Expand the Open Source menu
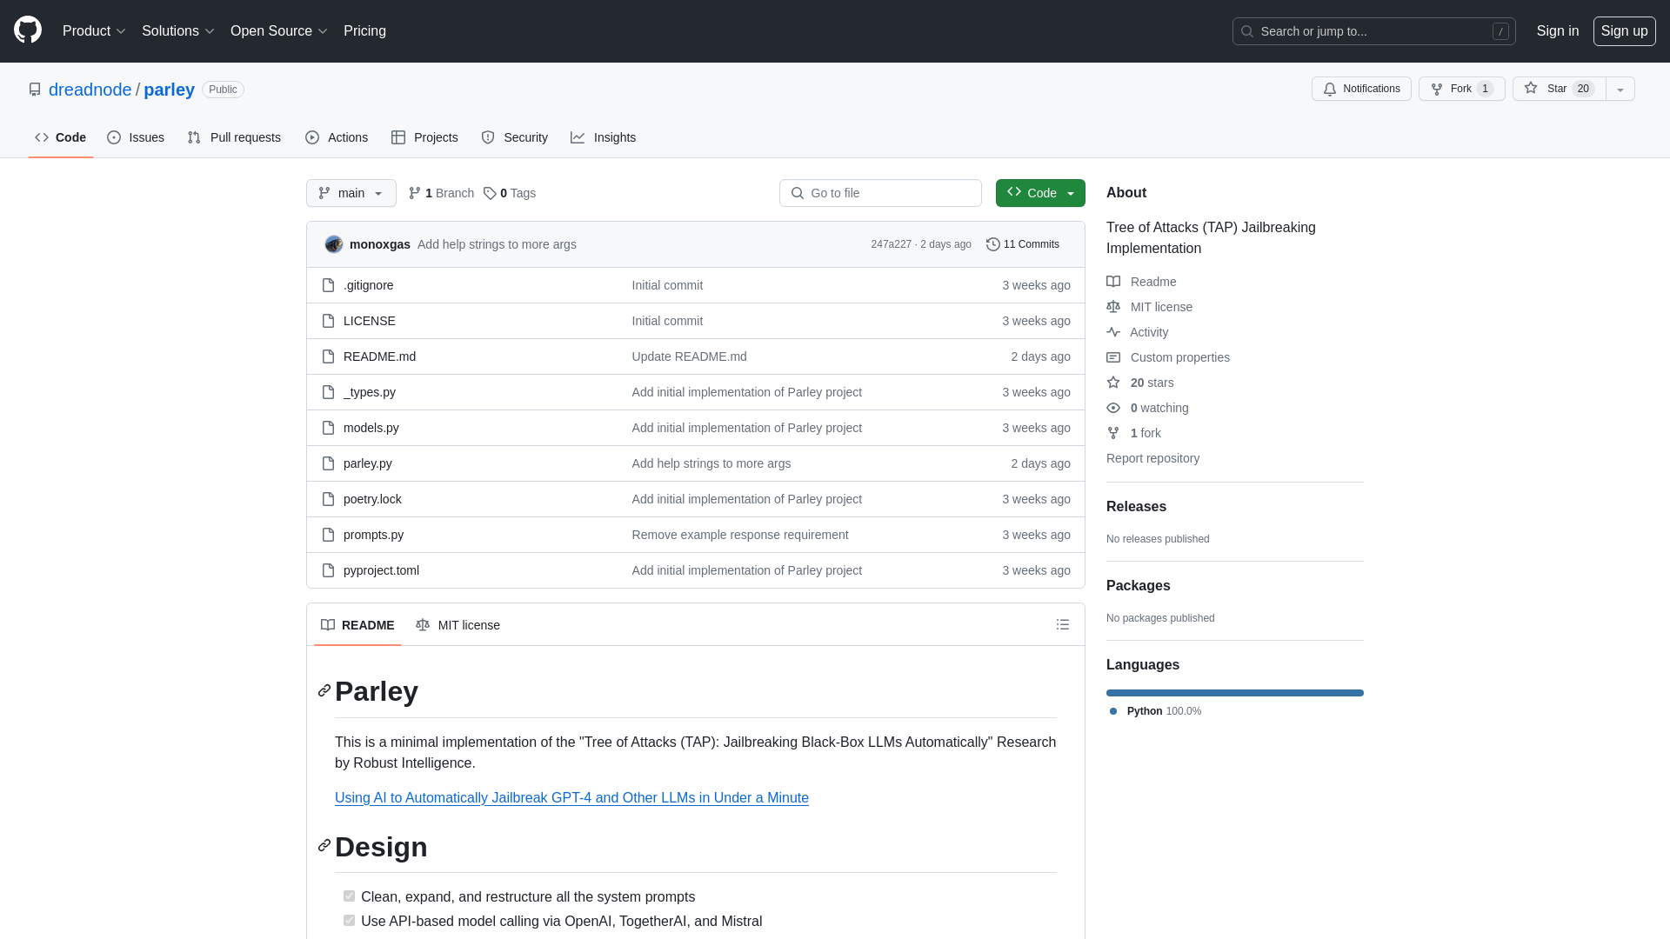The height and width of the screenshot is (939, 1670). (278, 31)
